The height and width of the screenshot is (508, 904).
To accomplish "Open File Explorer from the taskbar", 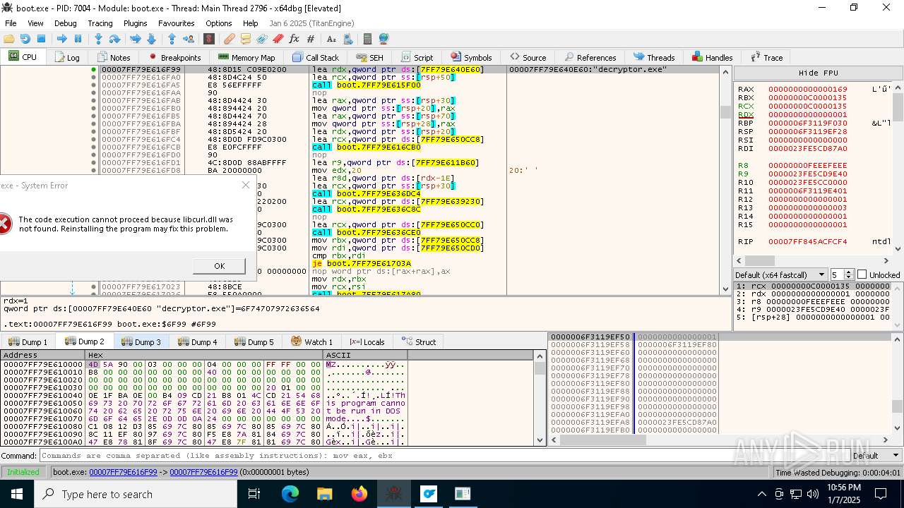I will 325,494.
